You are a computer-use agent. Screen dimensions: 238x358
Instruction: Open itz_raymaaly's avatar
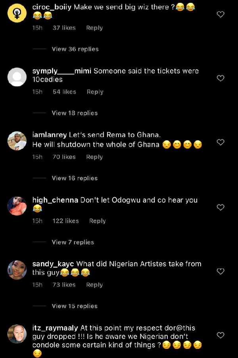pos(17,334)
